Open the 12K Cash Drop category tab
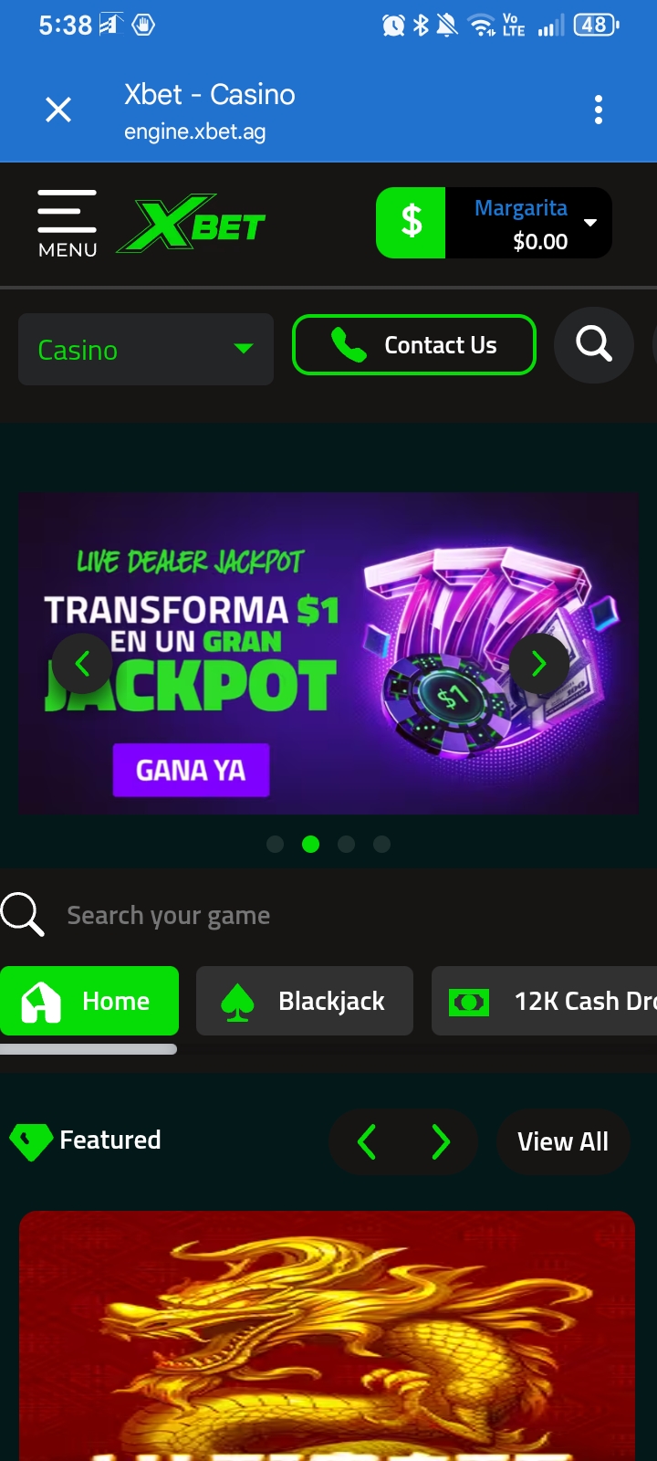The image size is (657, 1461). click(545, 1001)
